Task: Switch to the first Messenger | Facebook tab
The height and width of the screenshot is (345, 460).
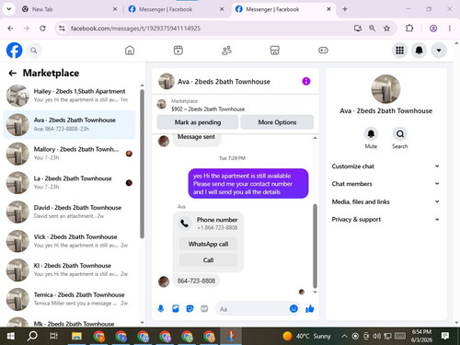Action: 177,9
